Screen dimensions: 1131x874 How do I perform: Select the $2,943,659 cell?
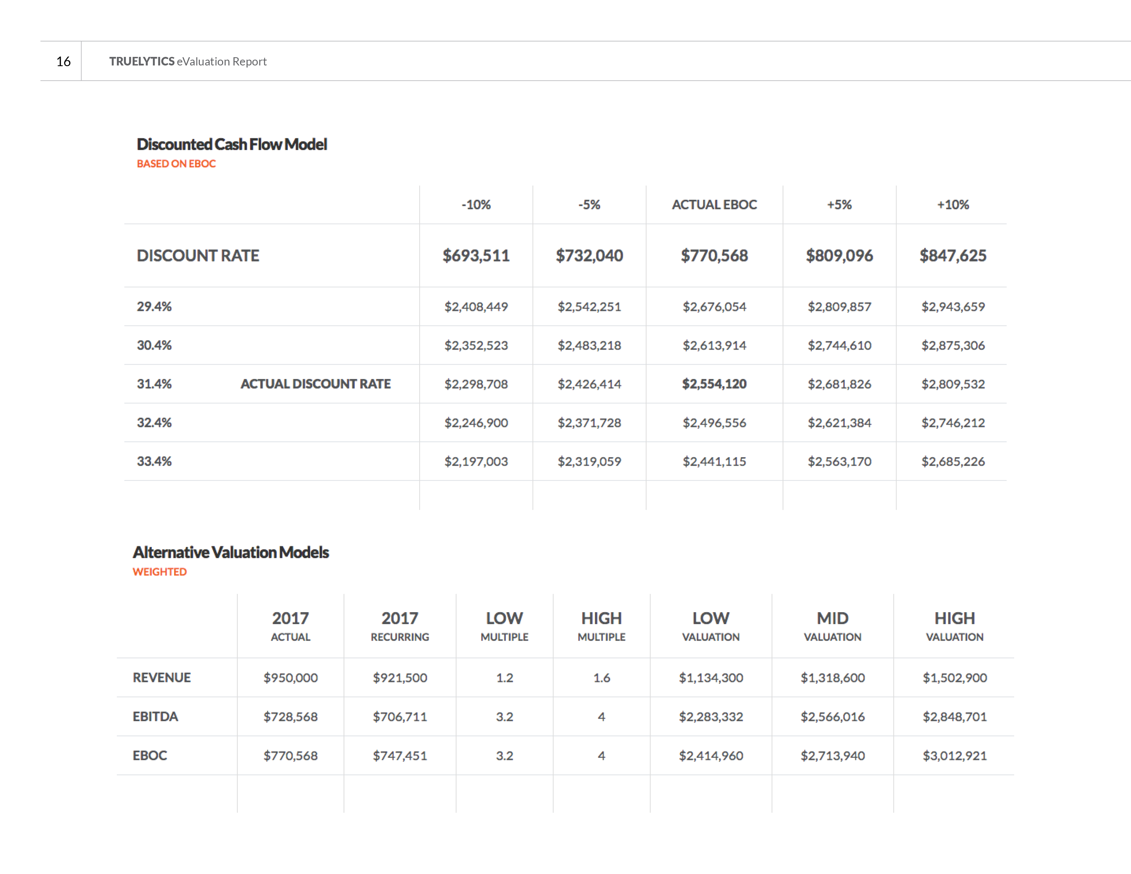[953, 306]
